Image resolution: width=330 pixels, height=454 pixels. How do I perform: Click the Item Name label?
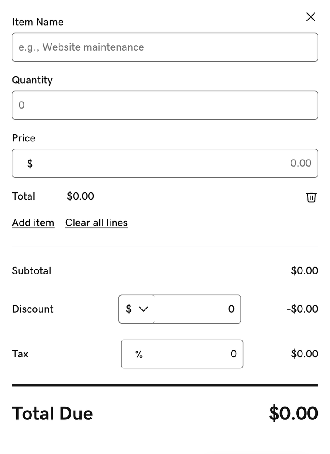pyautogui.click(x=38, y=22)
